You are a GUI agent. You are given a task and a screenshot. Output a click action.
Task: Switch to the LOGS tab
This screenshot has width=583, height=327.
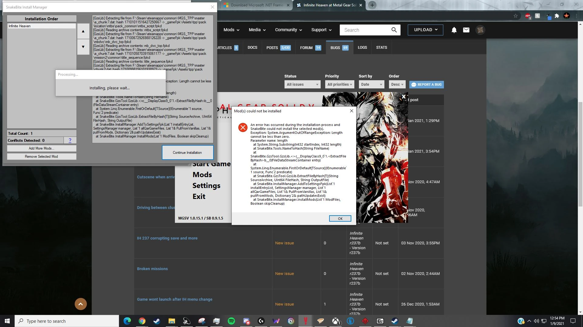point(362,48)
